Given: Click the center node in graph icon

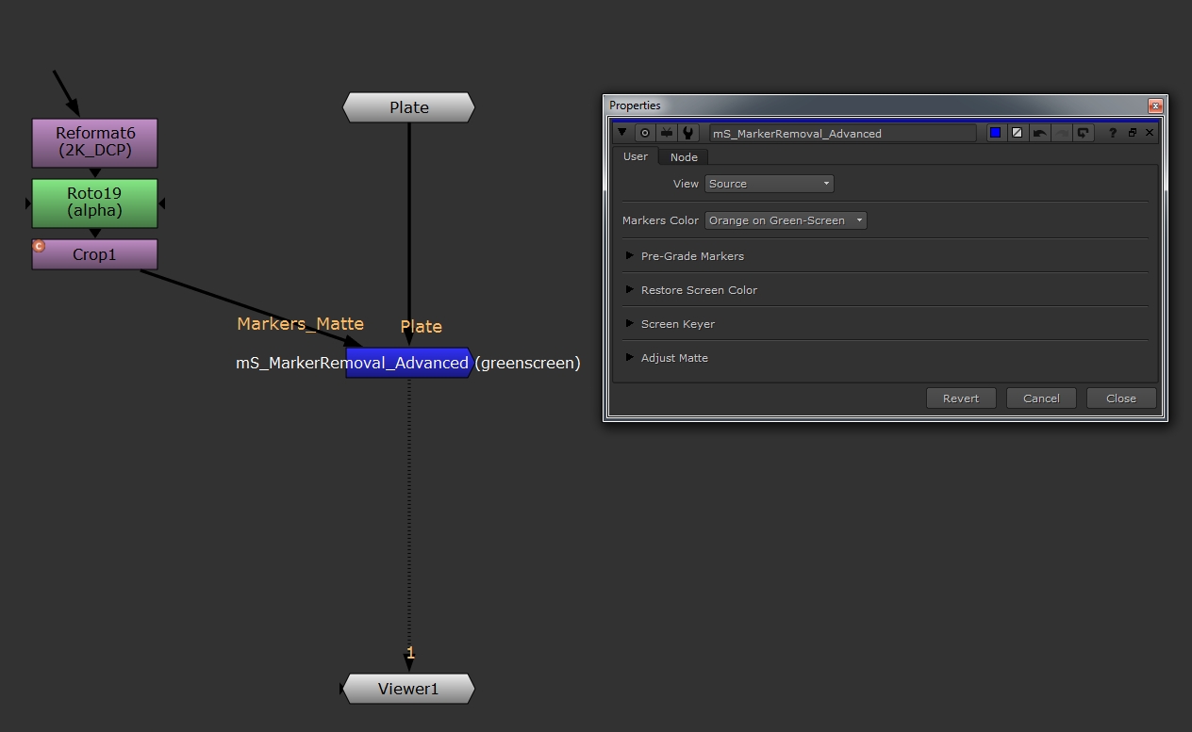Looking at the screenshot, I should [x=645, y=133].
